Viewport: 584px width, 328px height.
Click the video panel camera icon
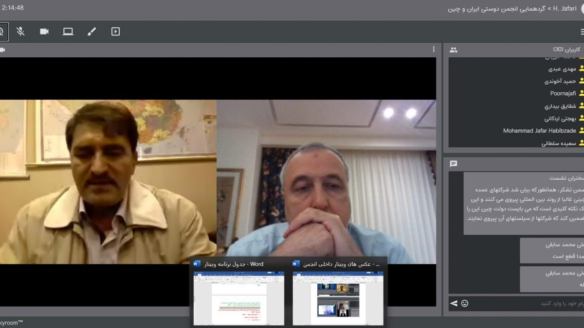pos(2,50)
